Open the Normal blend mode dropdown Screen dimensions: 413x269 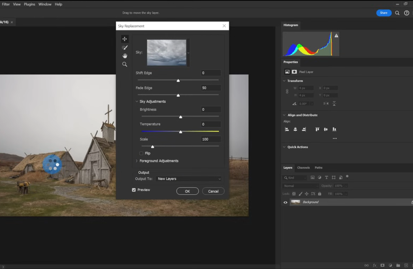(300, 186)
